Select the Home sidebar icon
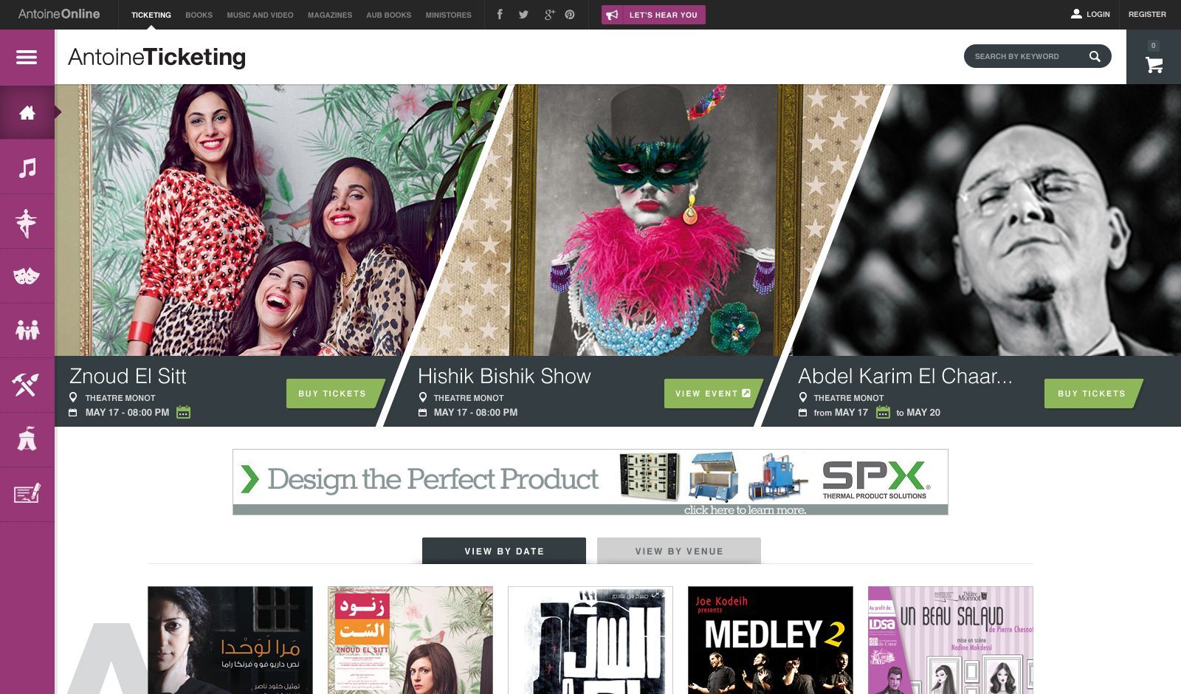 (27, 112)
